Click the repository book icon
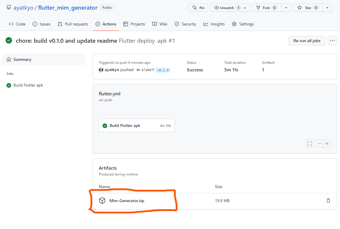340x229 pixels. (9, 8)
